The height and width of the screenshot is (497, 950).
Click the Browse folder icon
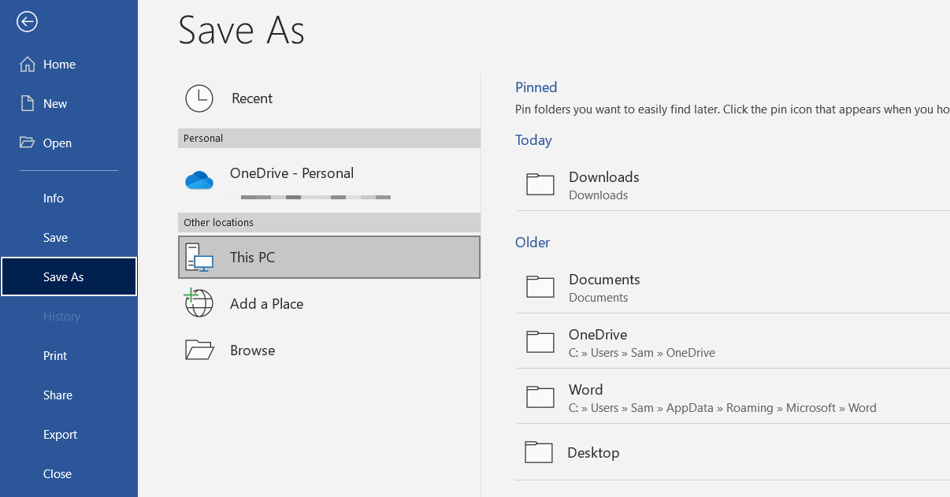point(199,350)
